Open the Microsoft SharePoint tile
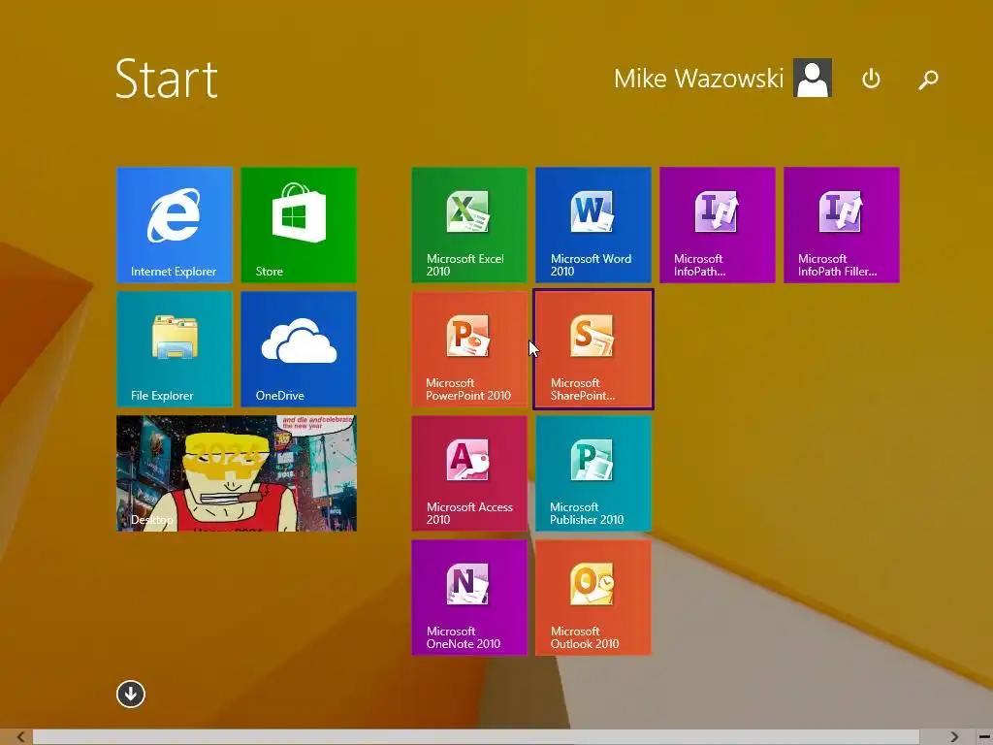The width and height of the screenshot is (993, 745). (593, 349)
